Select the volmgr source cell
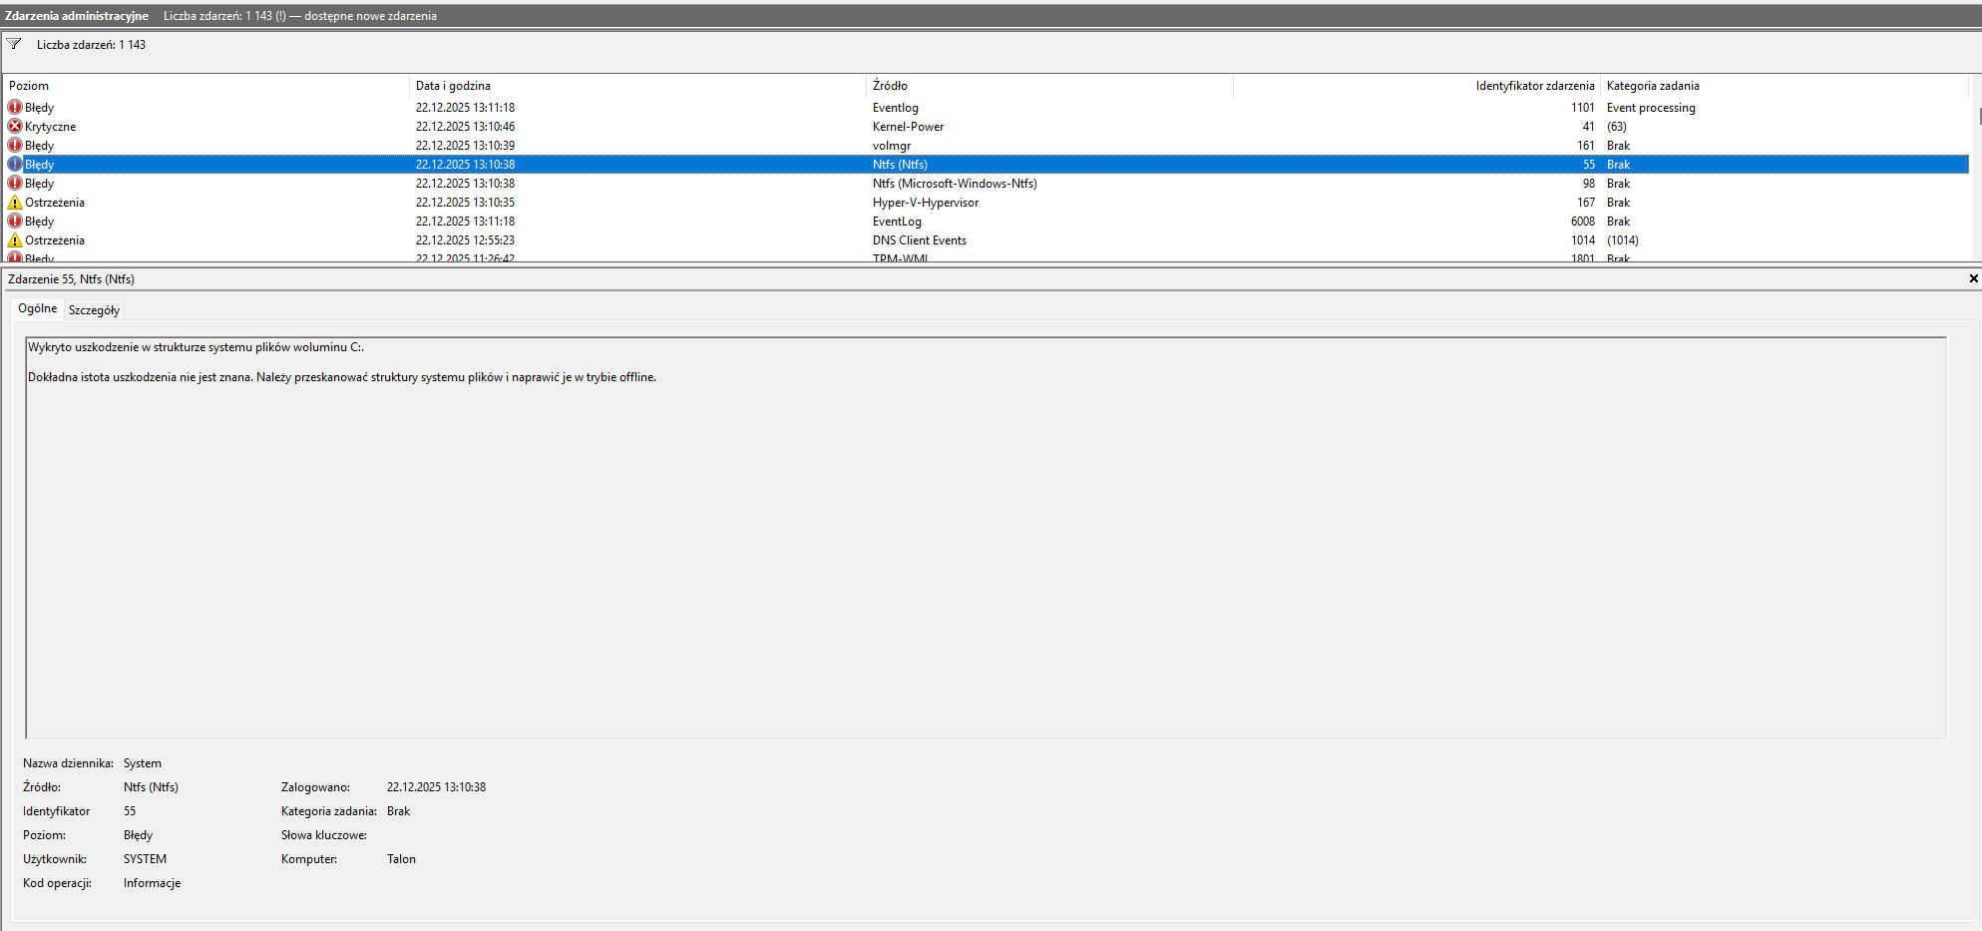Image resolution: width=1982 pixels, height=931 pixels. (892, 146)
